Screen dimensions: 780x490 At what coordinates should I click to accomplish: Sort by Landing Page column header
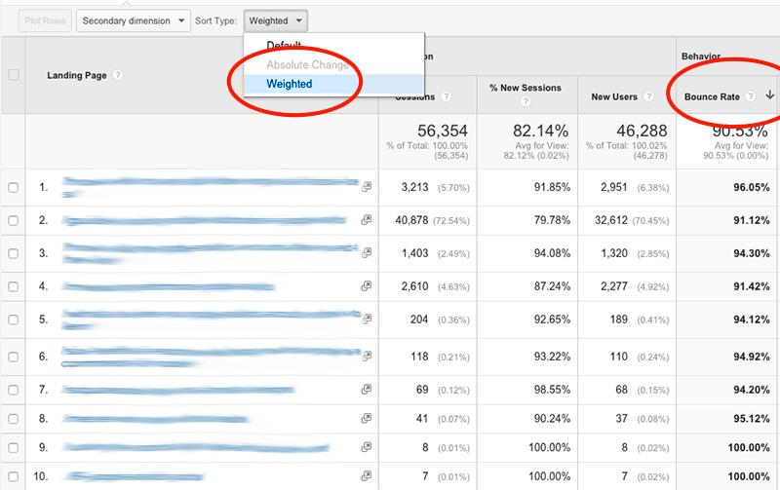point(77,75)
